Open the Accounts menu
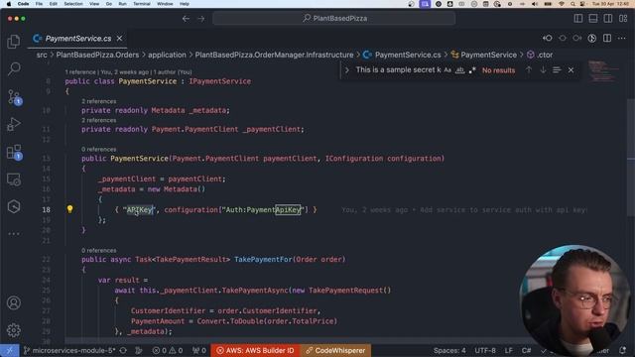The height and width of the screenshot is (357, 635). (14, 302)
